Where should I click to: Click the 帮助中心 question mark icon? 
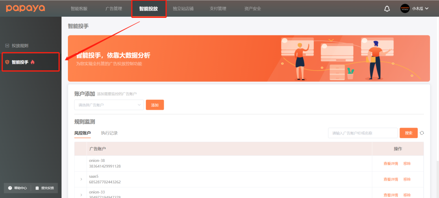(x=10, y=188)
